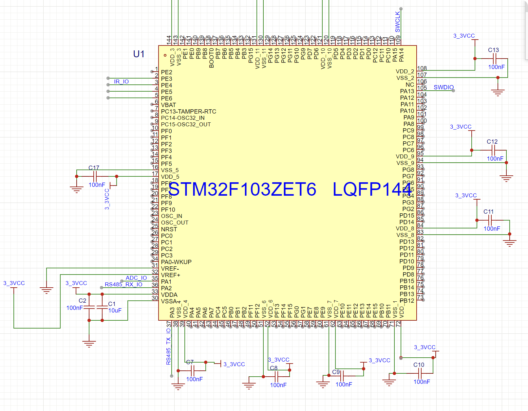528x411 pixels.
Task: Select the 100nF value under C17
Action: coord(97,185)
